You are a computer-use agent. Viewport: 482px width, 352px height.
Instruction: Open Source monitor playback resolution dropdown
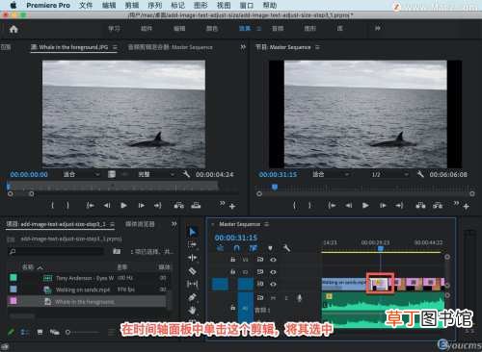(156, 174)
